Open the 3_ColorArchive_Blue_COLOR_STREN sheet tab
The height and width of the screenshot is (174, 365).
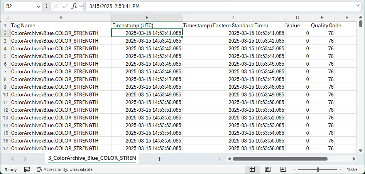(92, 158)
